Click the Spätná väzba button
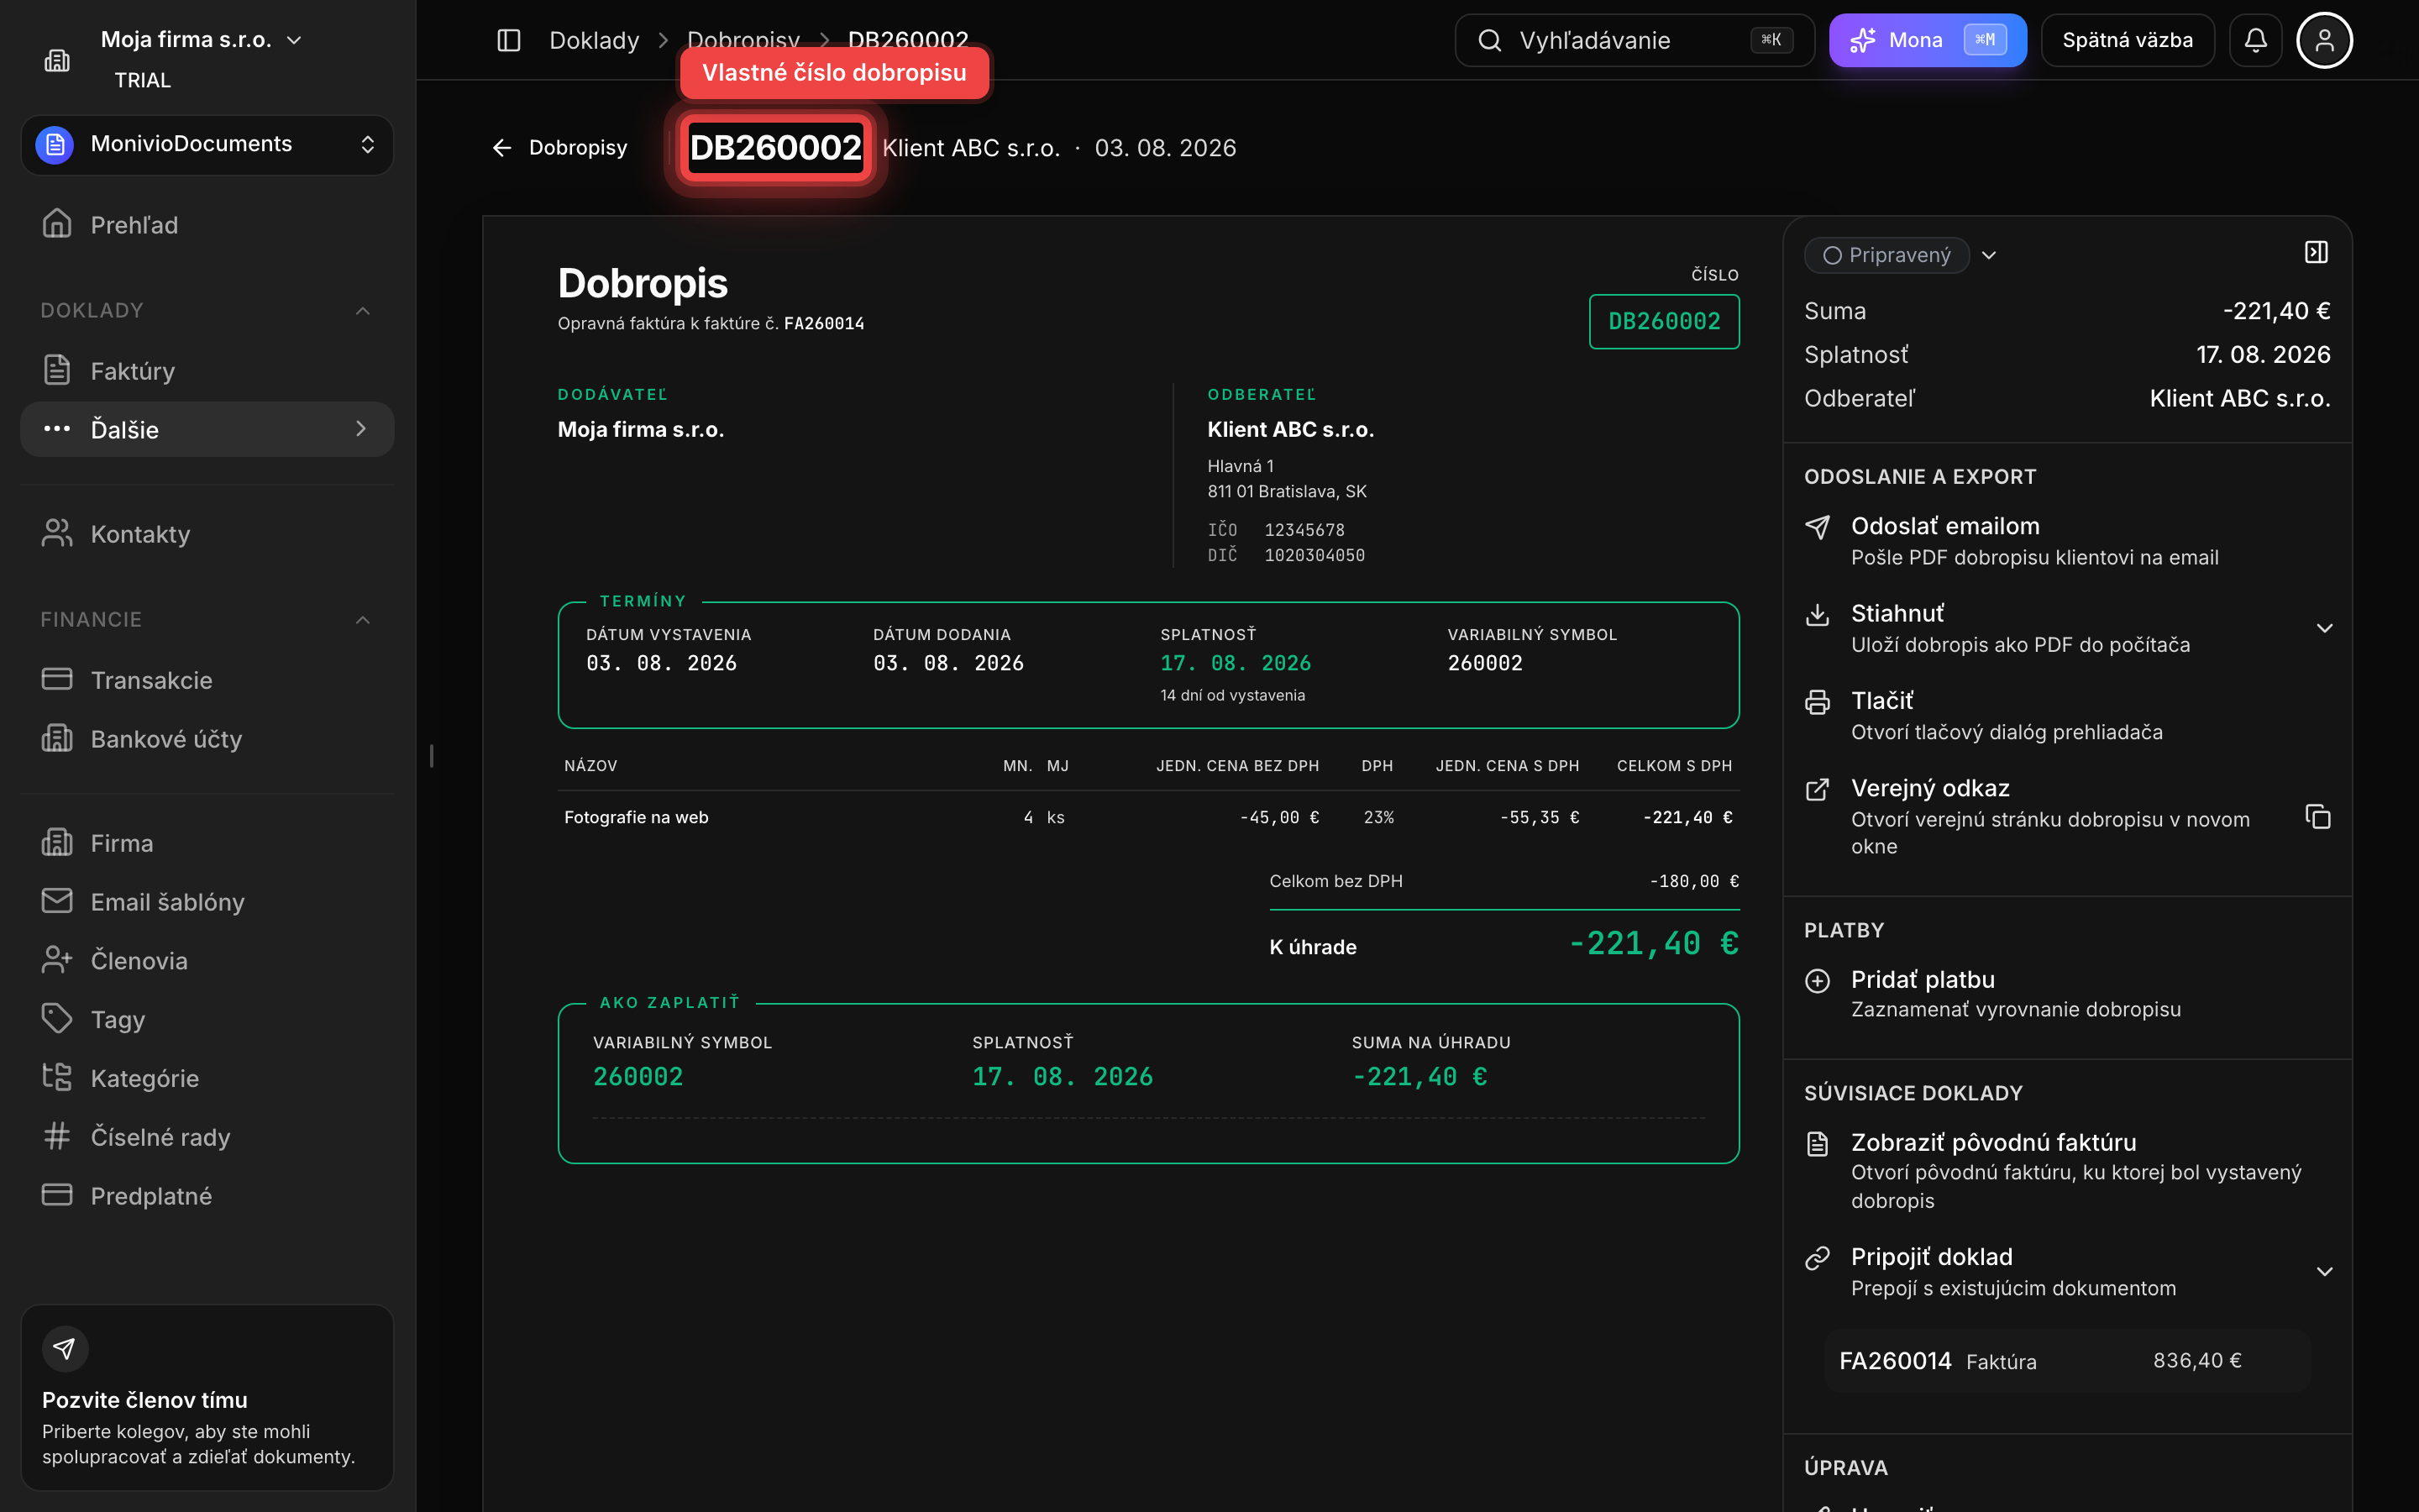Viewport: 2419px width, 1512px height. [2127, 40]
